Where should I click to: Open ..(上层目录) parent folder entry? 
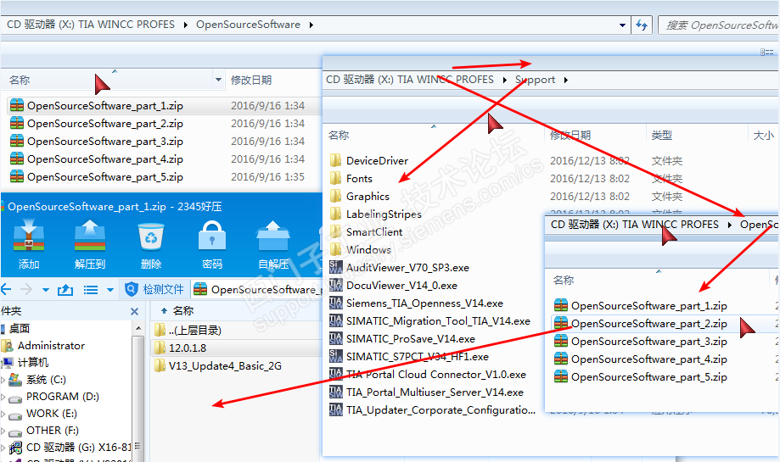[188, 331]
